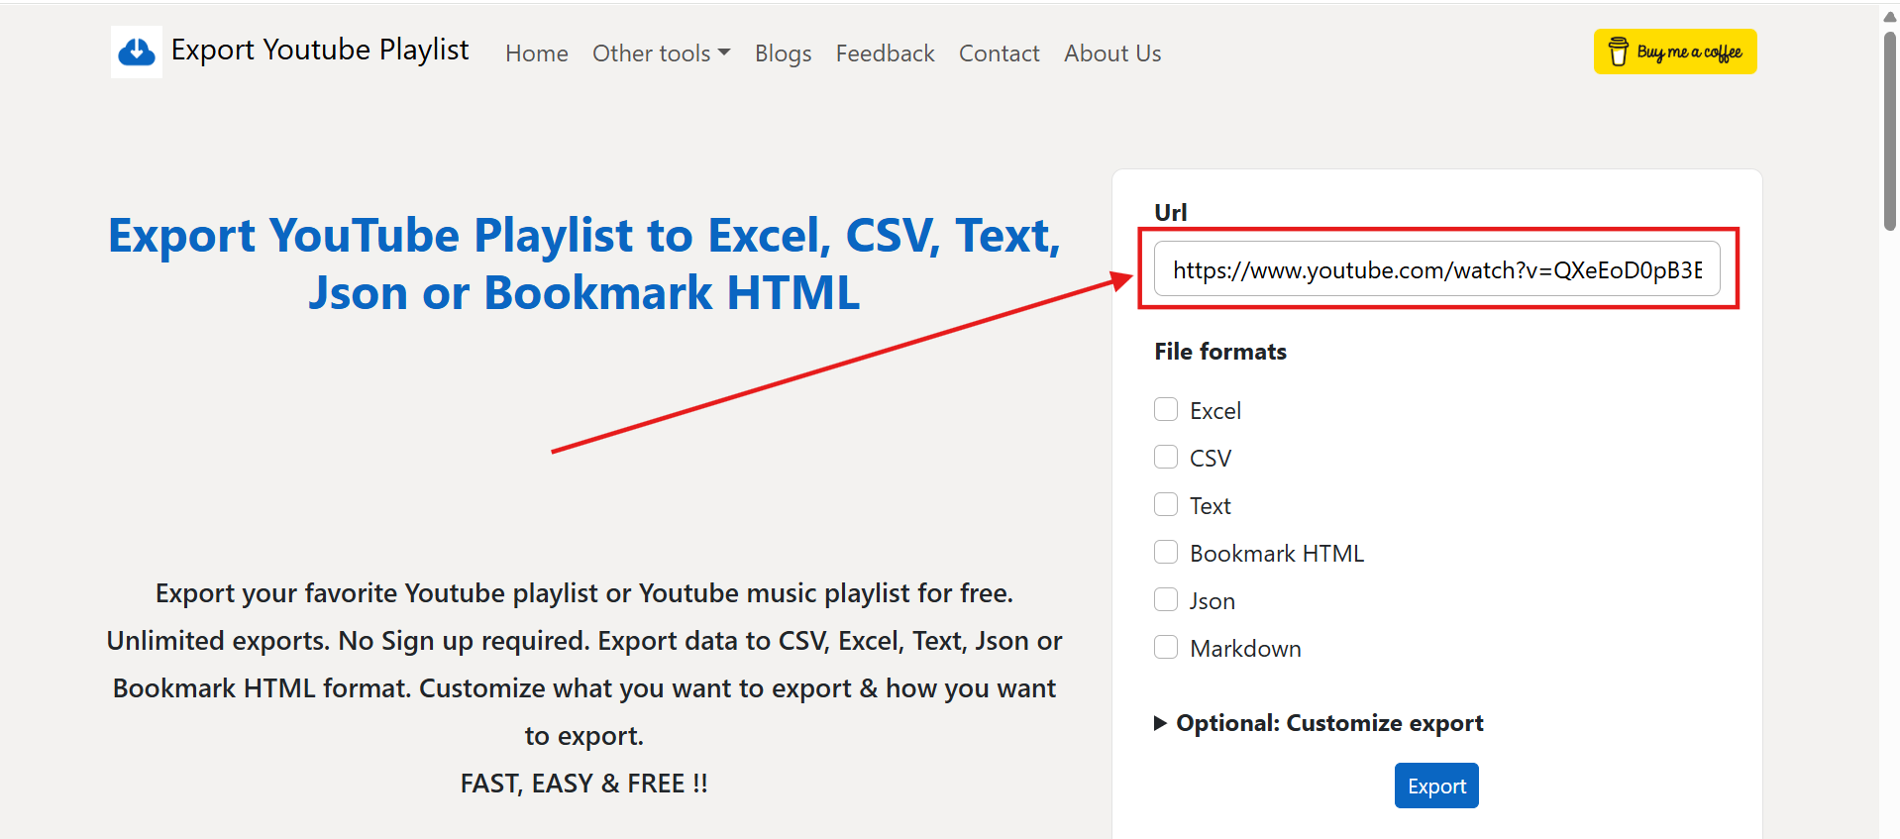This screenshot has width=1900, height=839.
Task: Open the Feedback page
Action: click(x=885, y=53)
